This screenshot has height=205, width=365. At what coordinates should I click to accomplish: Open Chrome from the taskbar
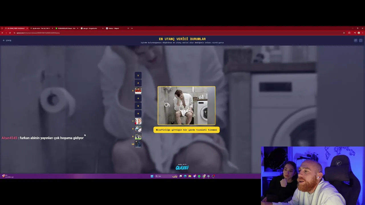pyautogui.click(x=204, y=176)
